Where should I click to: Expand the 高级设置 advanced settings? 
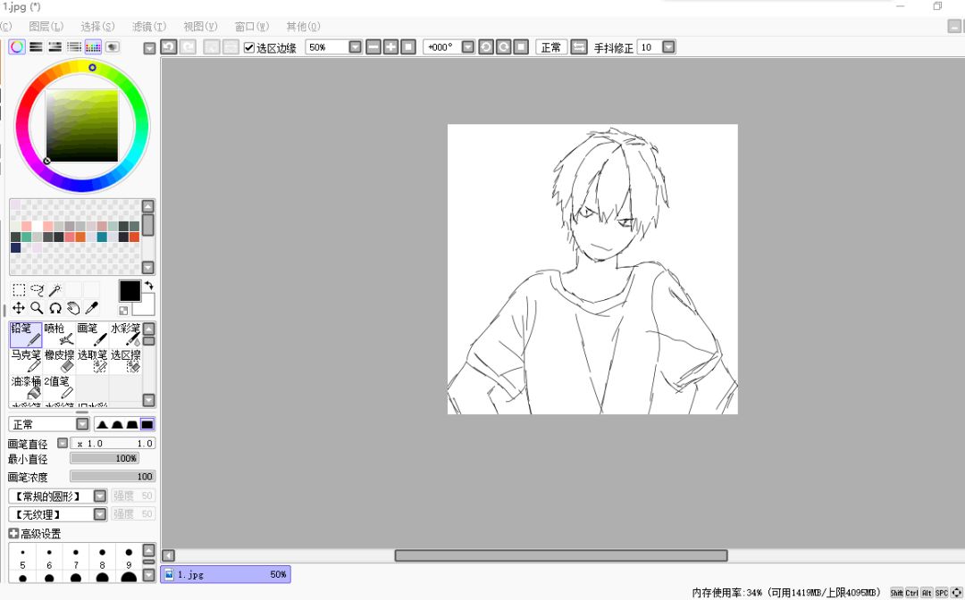pyautogui.click(x=13, y=533)
